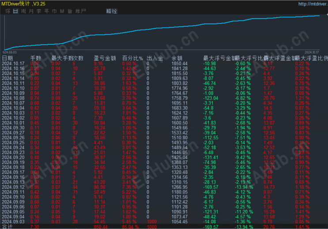Click balance value 1054.45

click(180, 221)
